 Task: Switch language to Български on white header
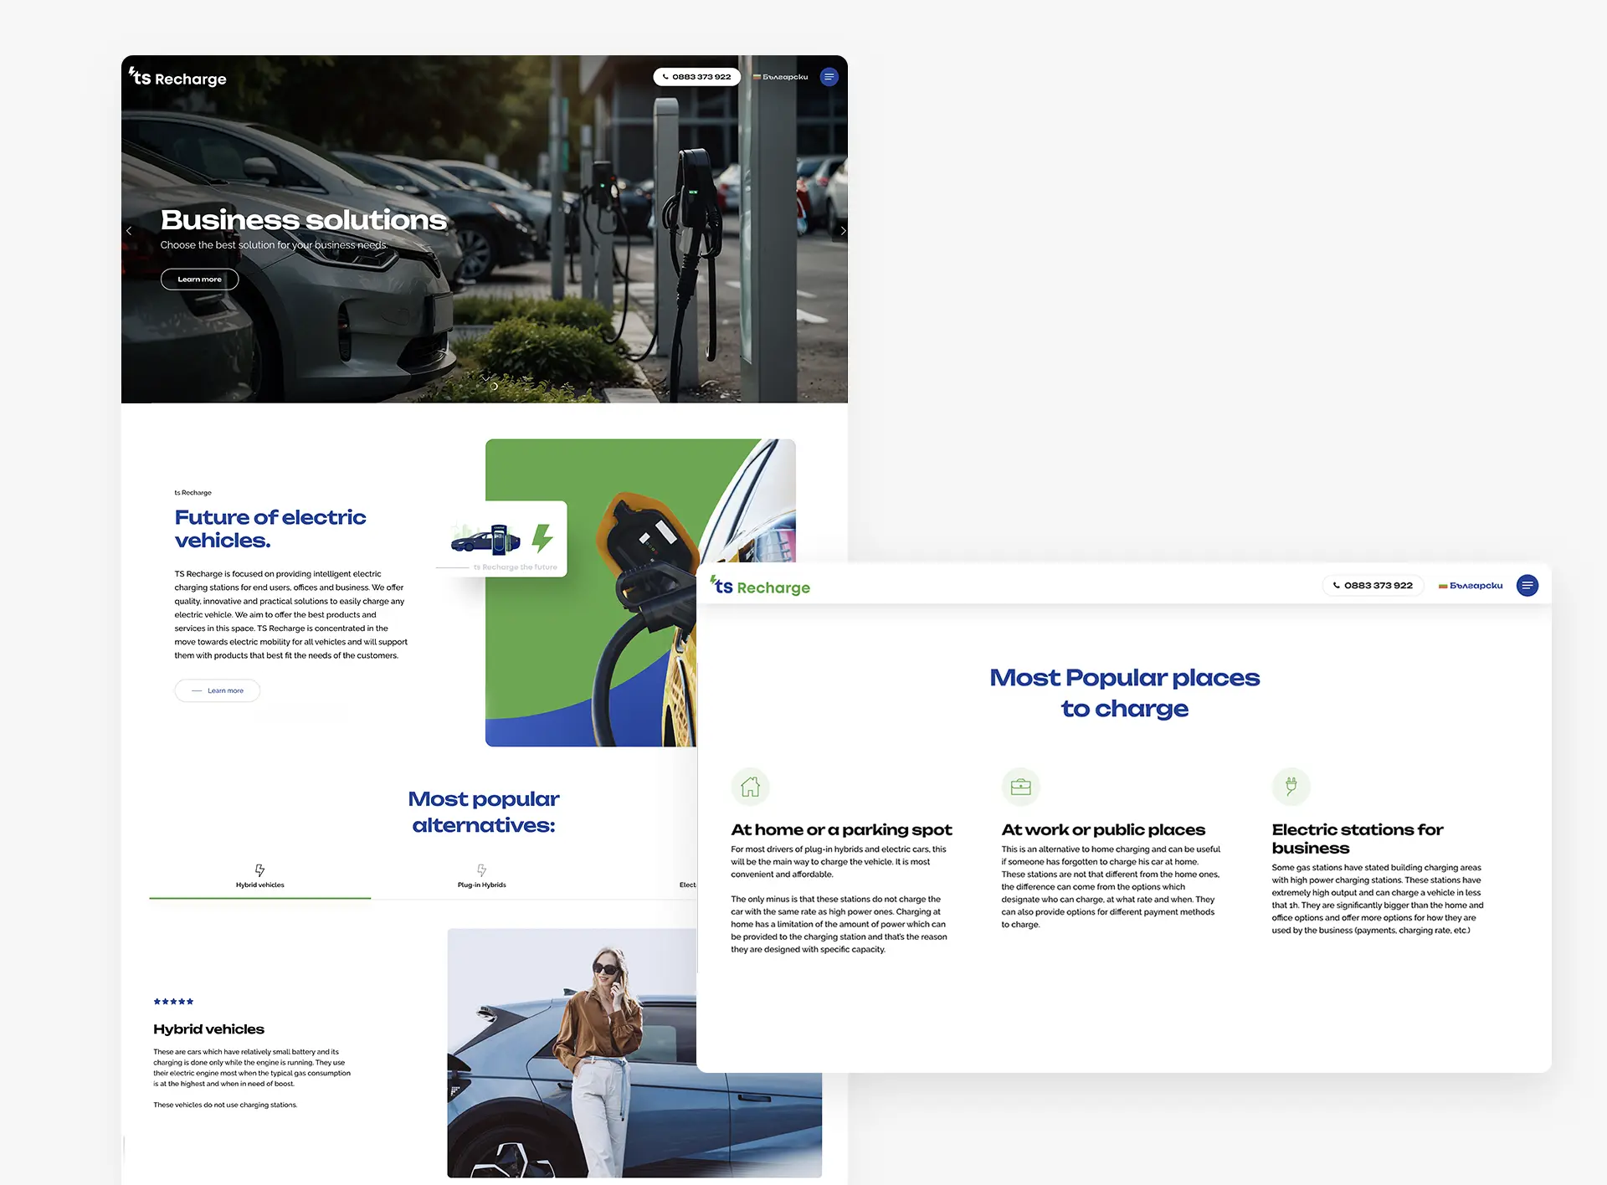point(1471,586)
